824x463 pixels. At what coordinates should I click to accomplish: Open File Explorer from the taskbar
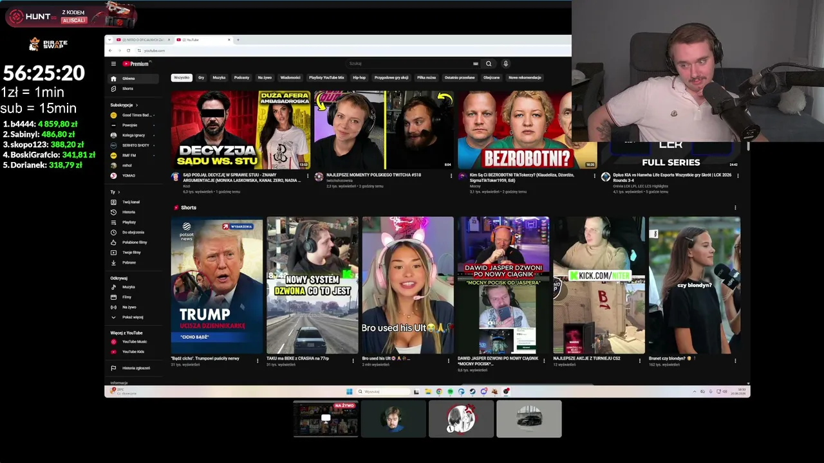pos(428,391)
